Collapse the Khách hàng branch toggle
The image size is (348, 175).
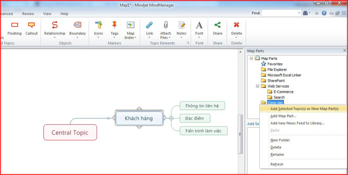point(171,118)
